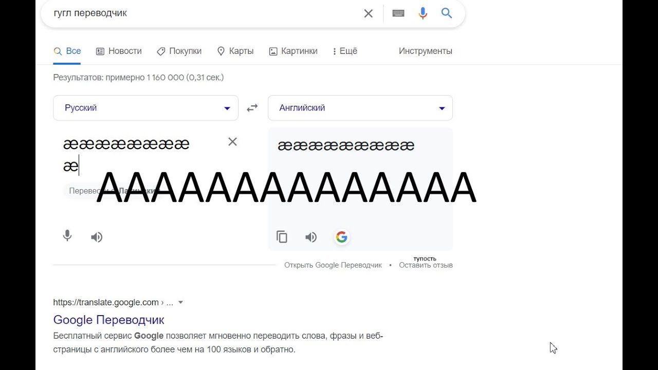Switch to the Картинки tab
The height and width of the screenshot is (370, 658).
(x=293, y=51)
